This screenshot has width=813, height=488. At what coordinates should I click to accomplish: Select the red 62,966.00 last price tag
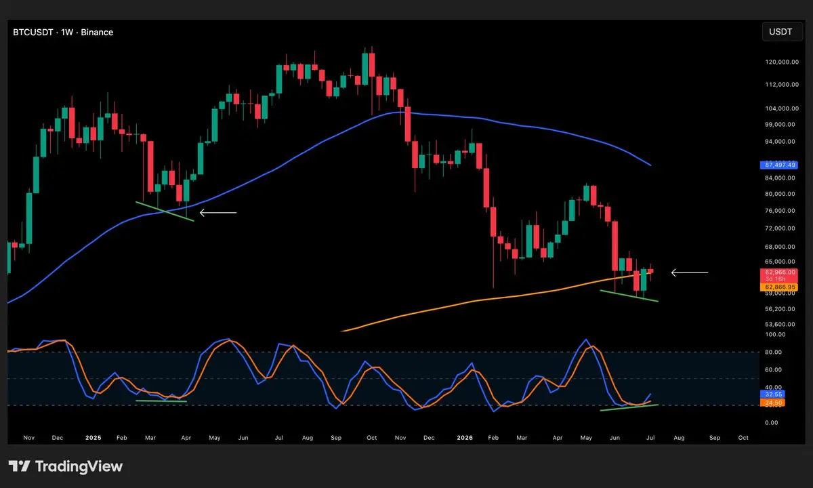779,272
